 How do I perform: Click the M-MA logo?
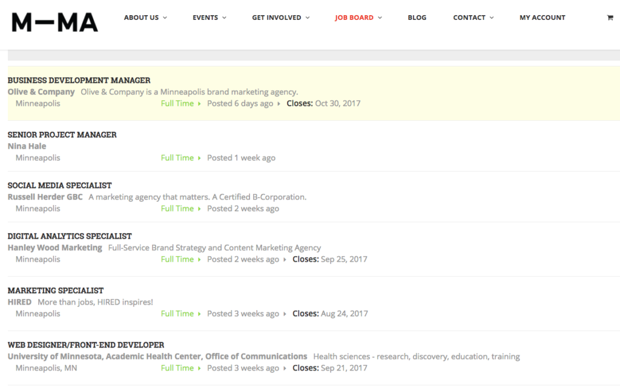click(x=54, y=22)
